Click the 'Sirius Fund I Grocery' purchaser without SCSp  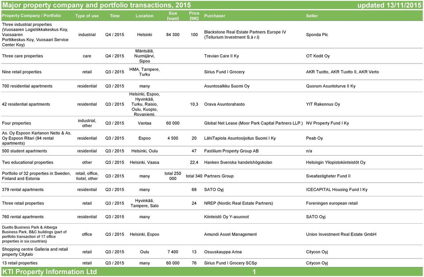224,72
